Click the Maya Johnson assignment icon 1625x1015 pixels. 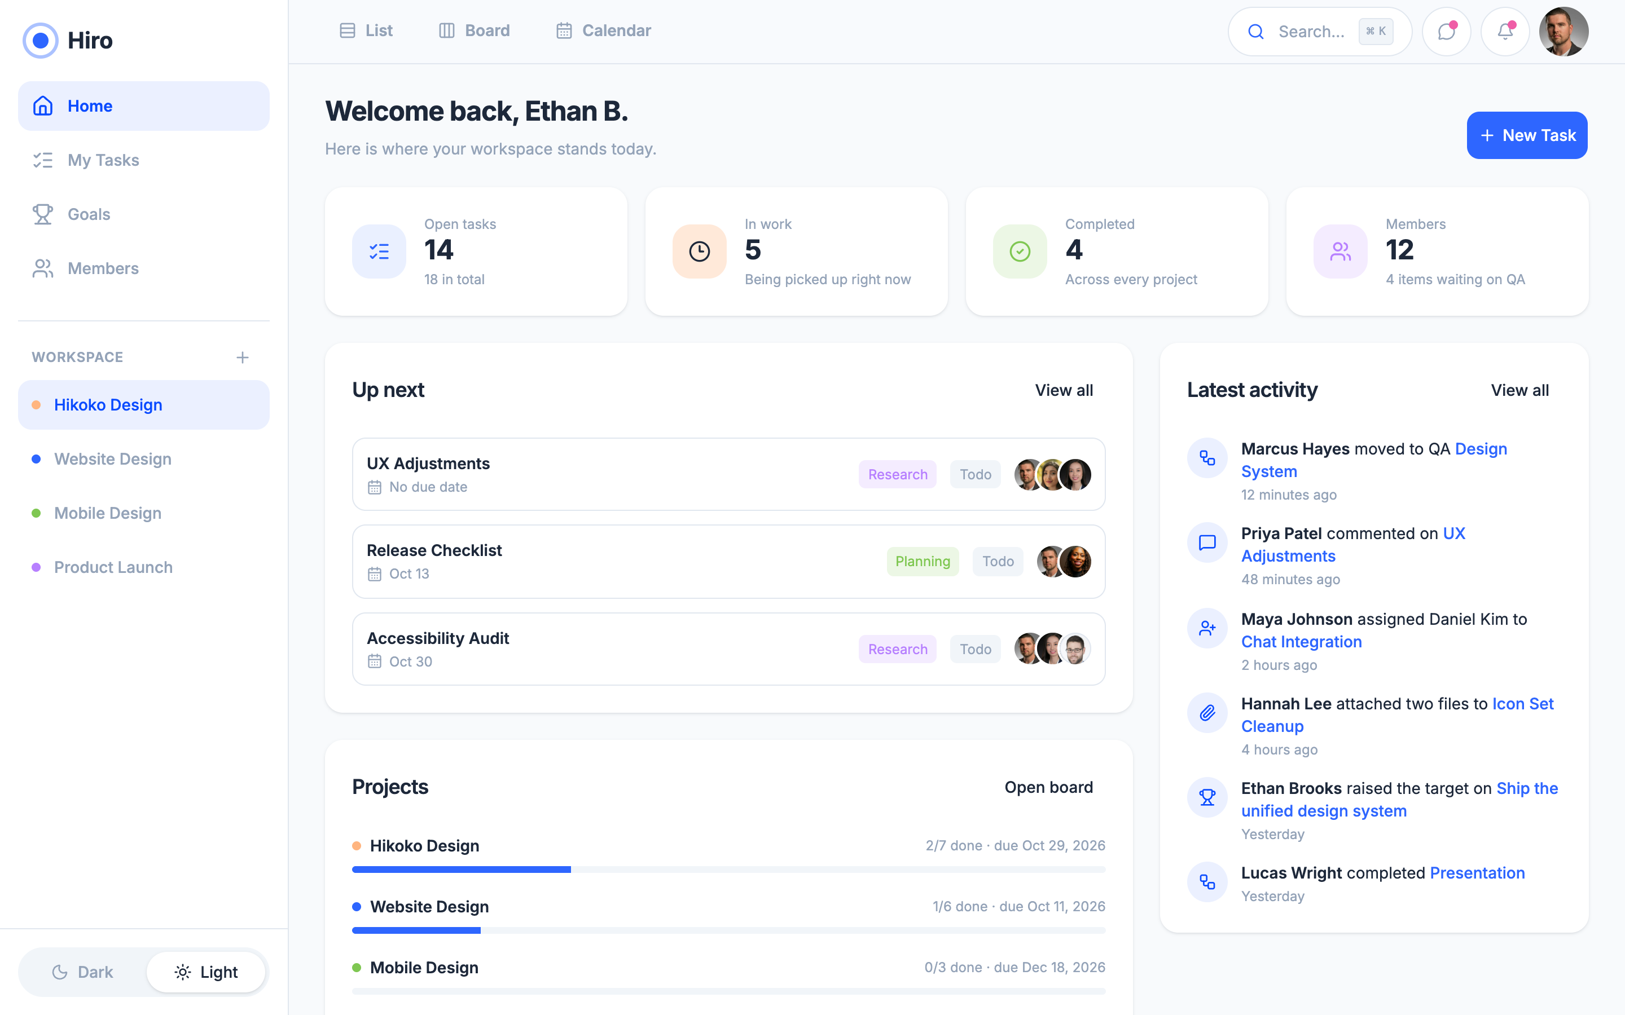pyautogui.click(x=1207, y=628)
